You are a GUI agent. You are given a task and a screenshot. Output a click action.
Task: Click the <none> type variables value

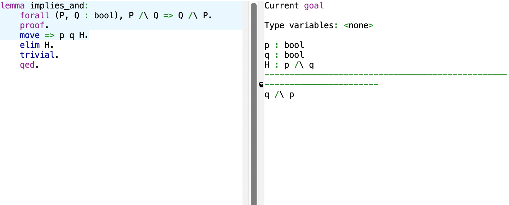358,26
